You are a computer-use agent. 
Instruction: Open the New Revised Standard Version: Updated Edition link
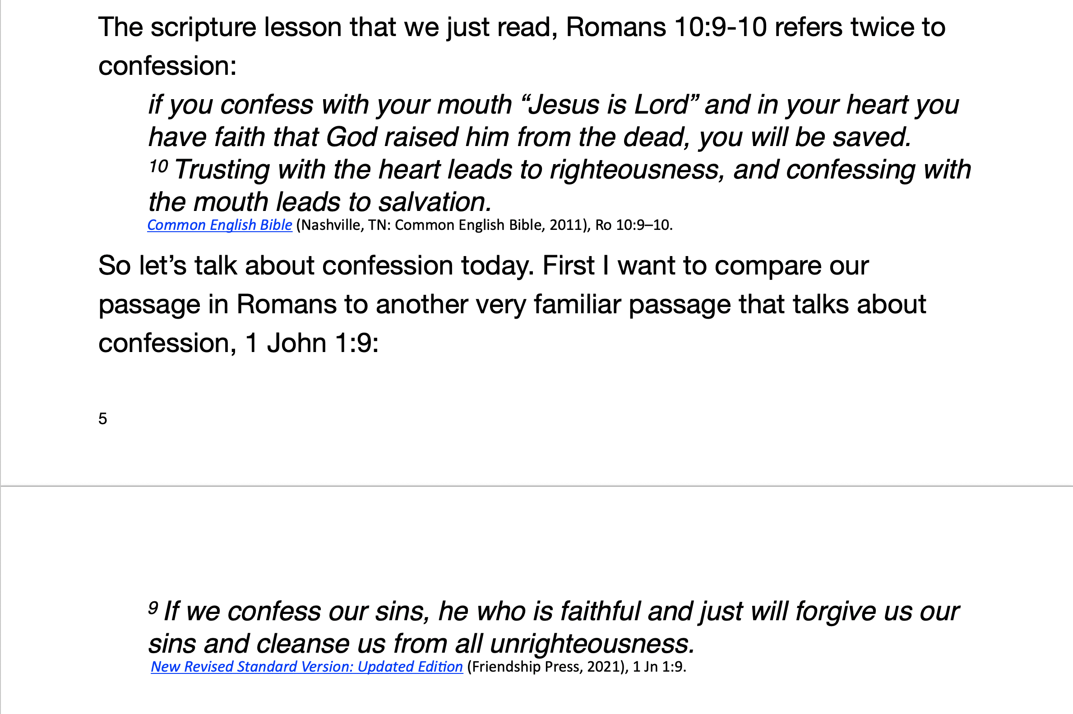307,667
